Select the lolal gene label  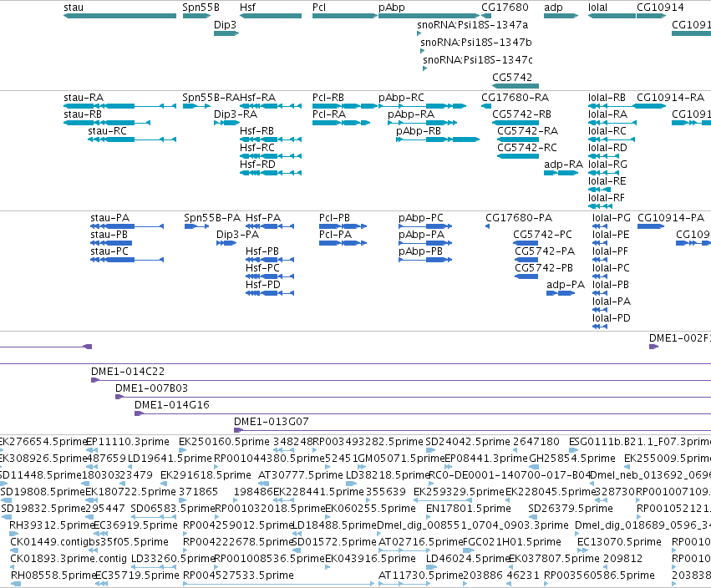(597, 8)
